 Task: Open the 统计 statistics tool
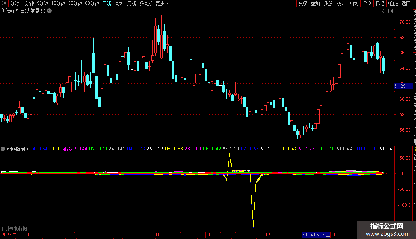tap(341, 3)
